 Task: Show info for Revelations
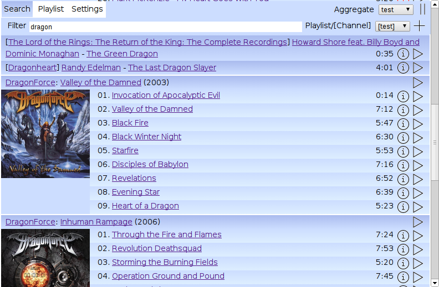pyautogui.click(x=403, y=179)
